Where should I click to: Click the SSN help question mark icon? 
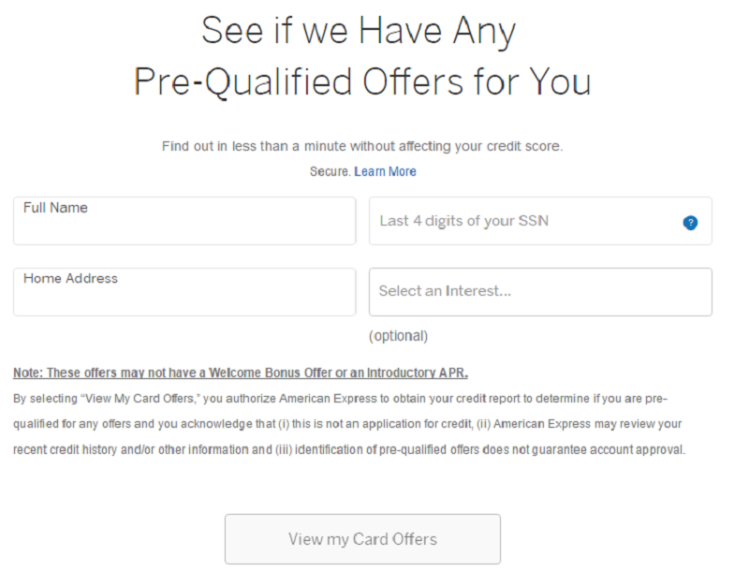tap(690, 223)
